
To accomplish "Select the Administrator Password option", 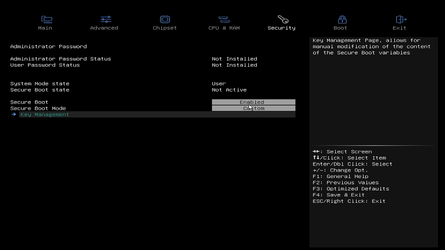I will (48, 46).
